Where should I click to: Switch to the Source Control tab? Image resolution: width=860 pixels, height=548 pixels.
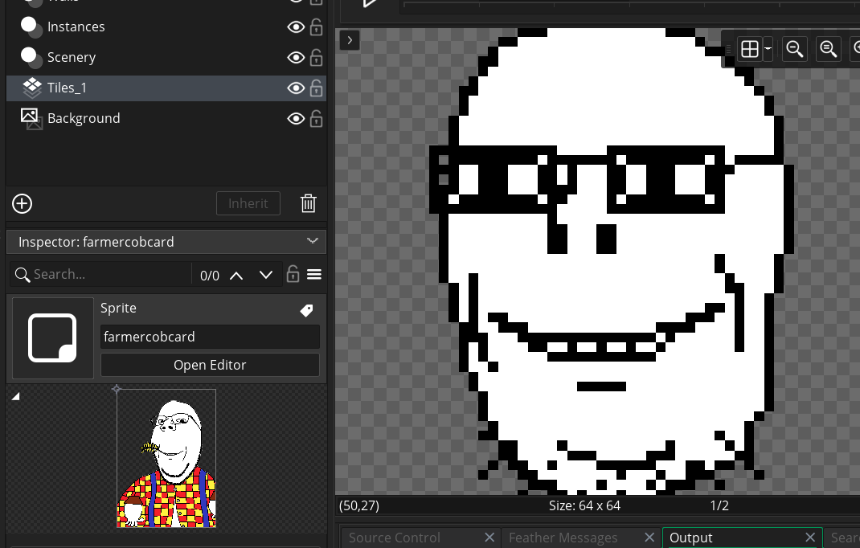(394, 538)
